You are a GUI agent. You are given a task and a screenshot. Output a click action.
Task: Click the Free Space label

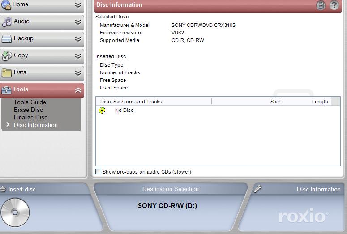click(x=113, y=80)
